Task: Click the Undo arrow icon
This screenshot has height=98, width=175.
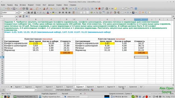Action: (x=51, y=9)
